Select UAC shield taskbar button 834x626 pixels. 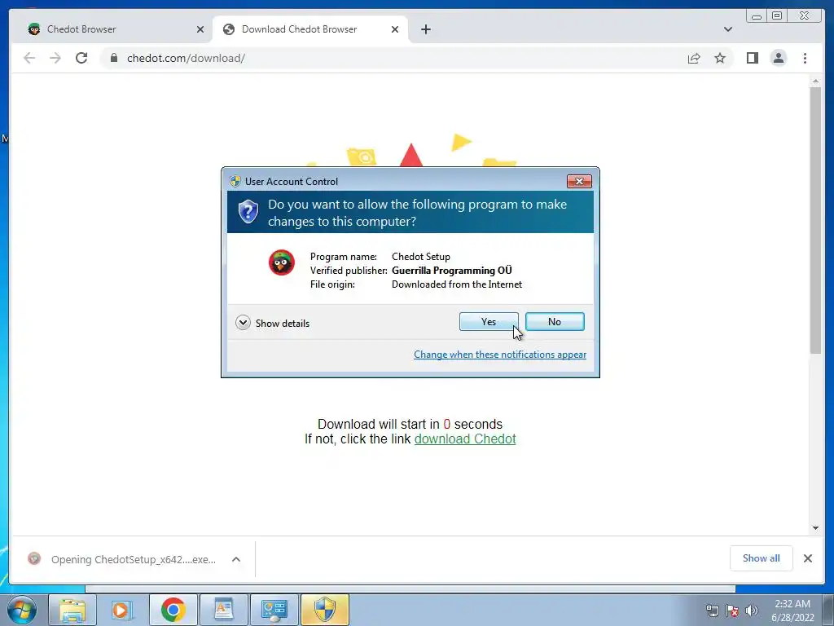coord(324,610)
